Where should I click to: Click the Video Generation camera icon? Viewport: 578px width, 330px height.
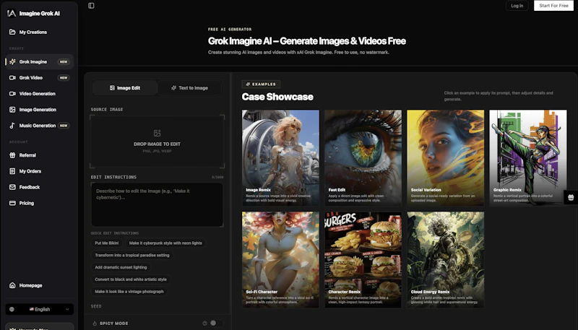click(x=12, y=94)
